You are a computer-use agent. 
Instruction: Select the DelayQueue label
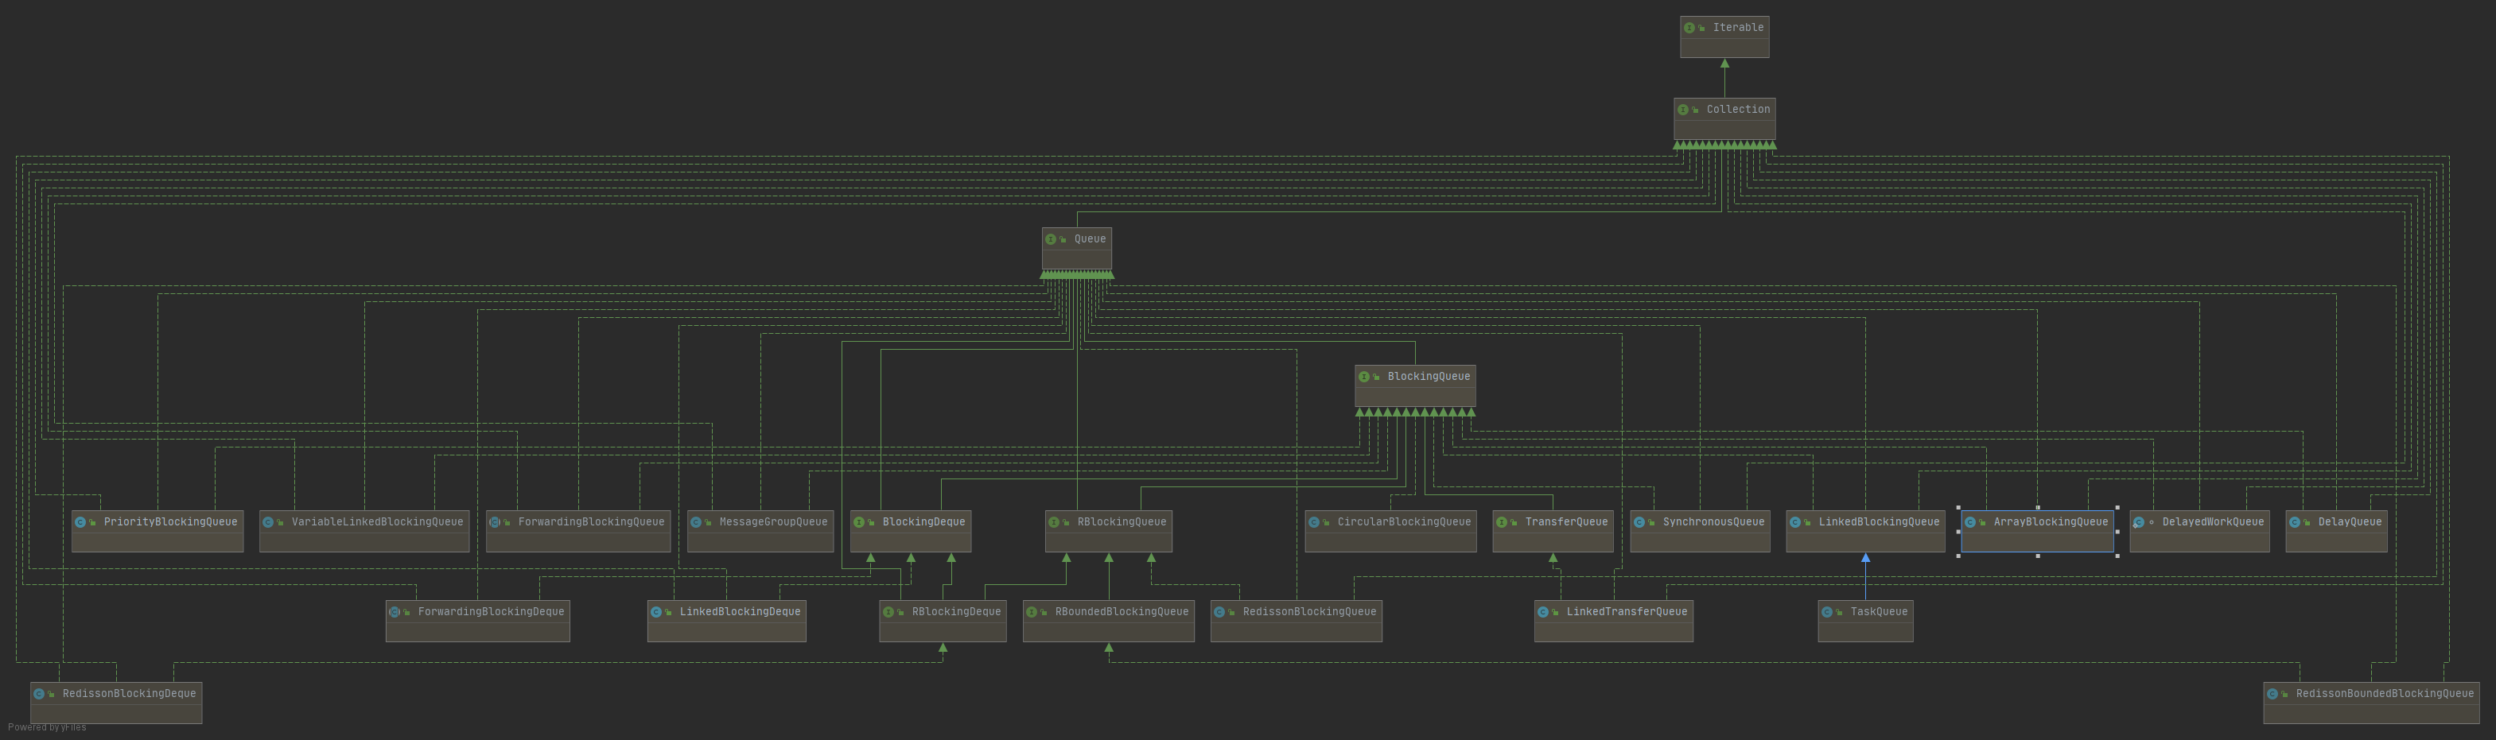[x=2350, y=522]
